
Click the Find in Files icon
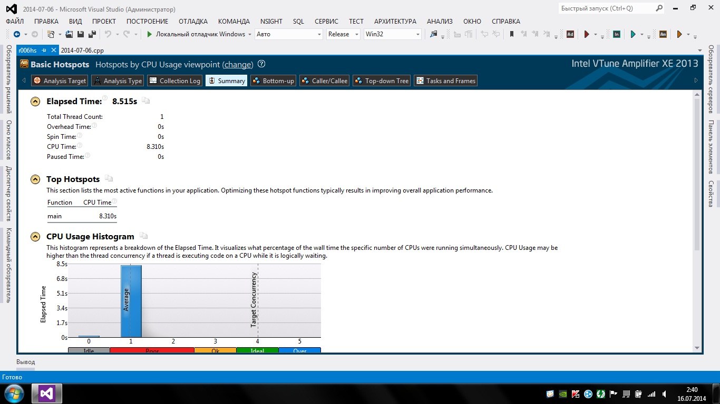433,34
